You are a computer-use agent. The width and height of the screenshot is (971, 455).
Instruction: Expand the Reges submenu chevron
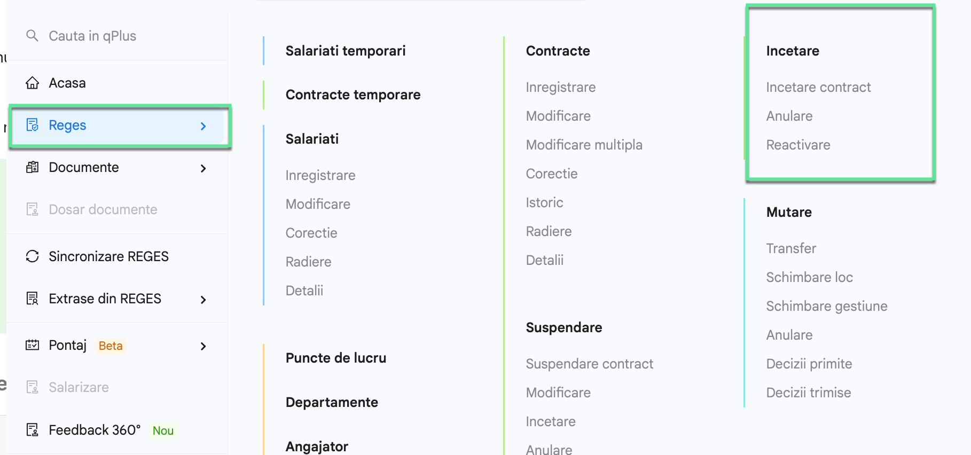point(203,126)
